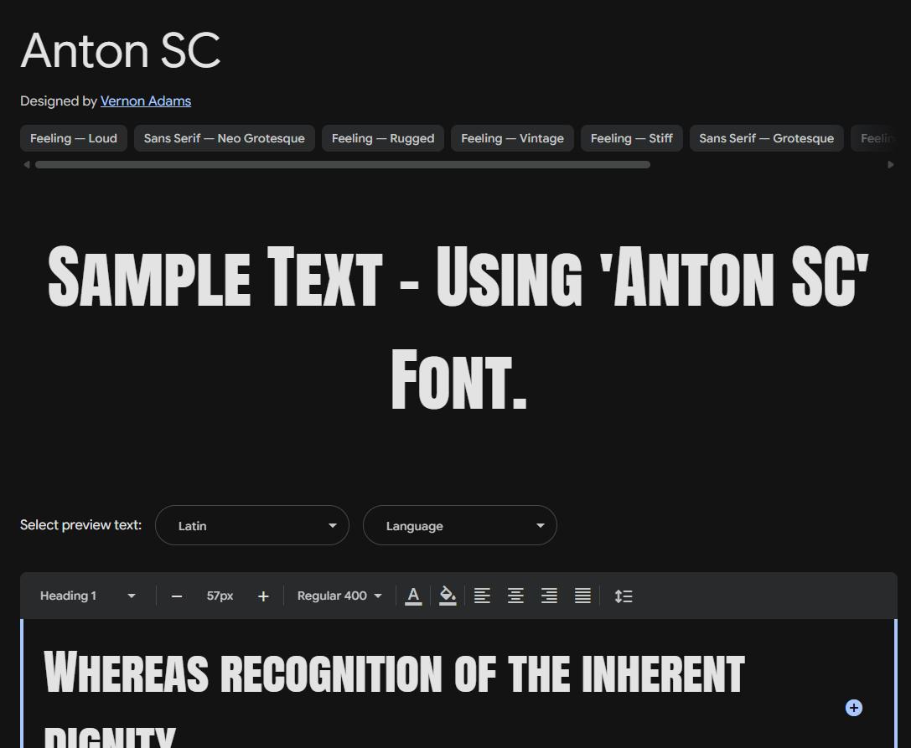This screenshot has width=911, height=748.
Task: Open the Regular 400 weight dropdown
Action: pos(339,596)
